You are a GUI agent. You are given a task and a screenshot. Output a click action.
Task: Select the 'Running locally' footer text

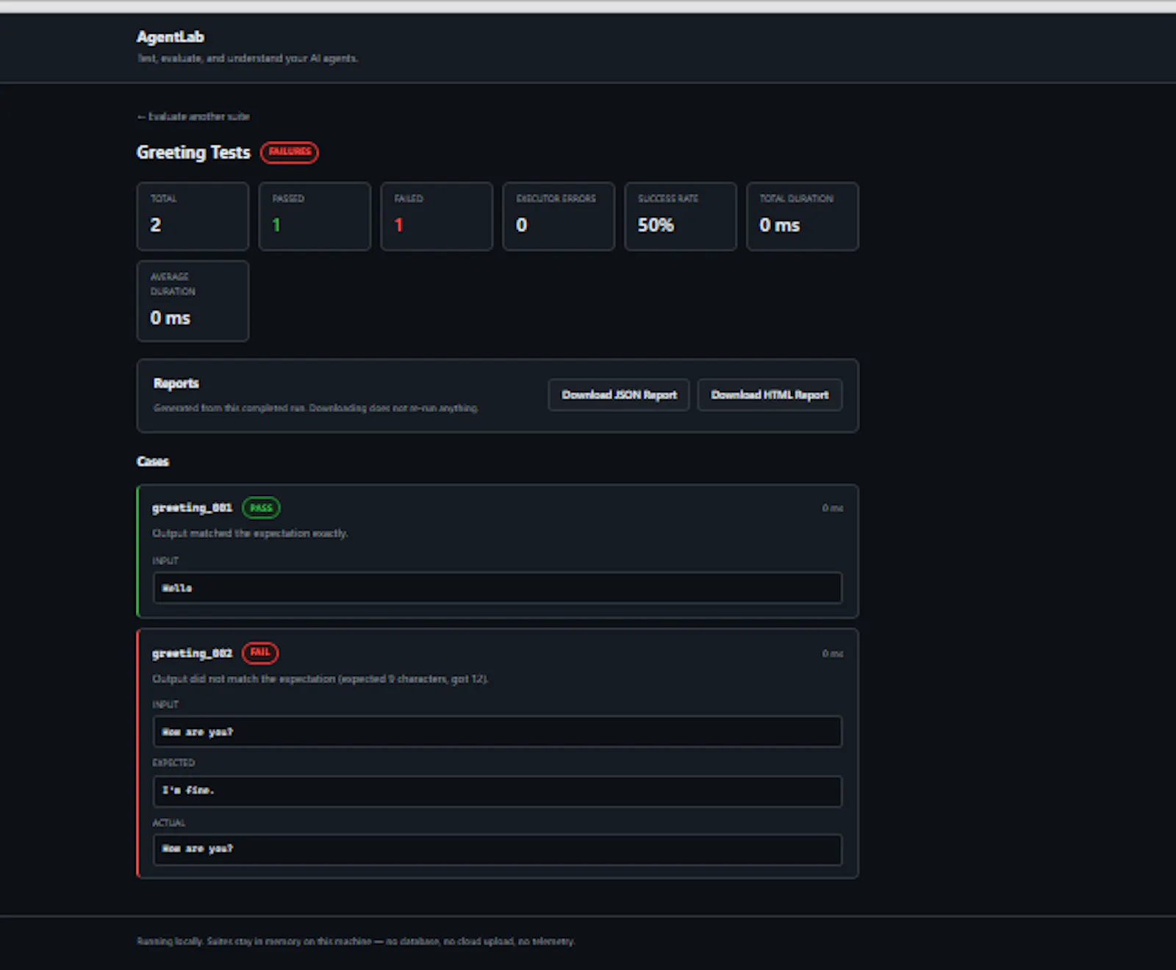(x=356, y=941)
